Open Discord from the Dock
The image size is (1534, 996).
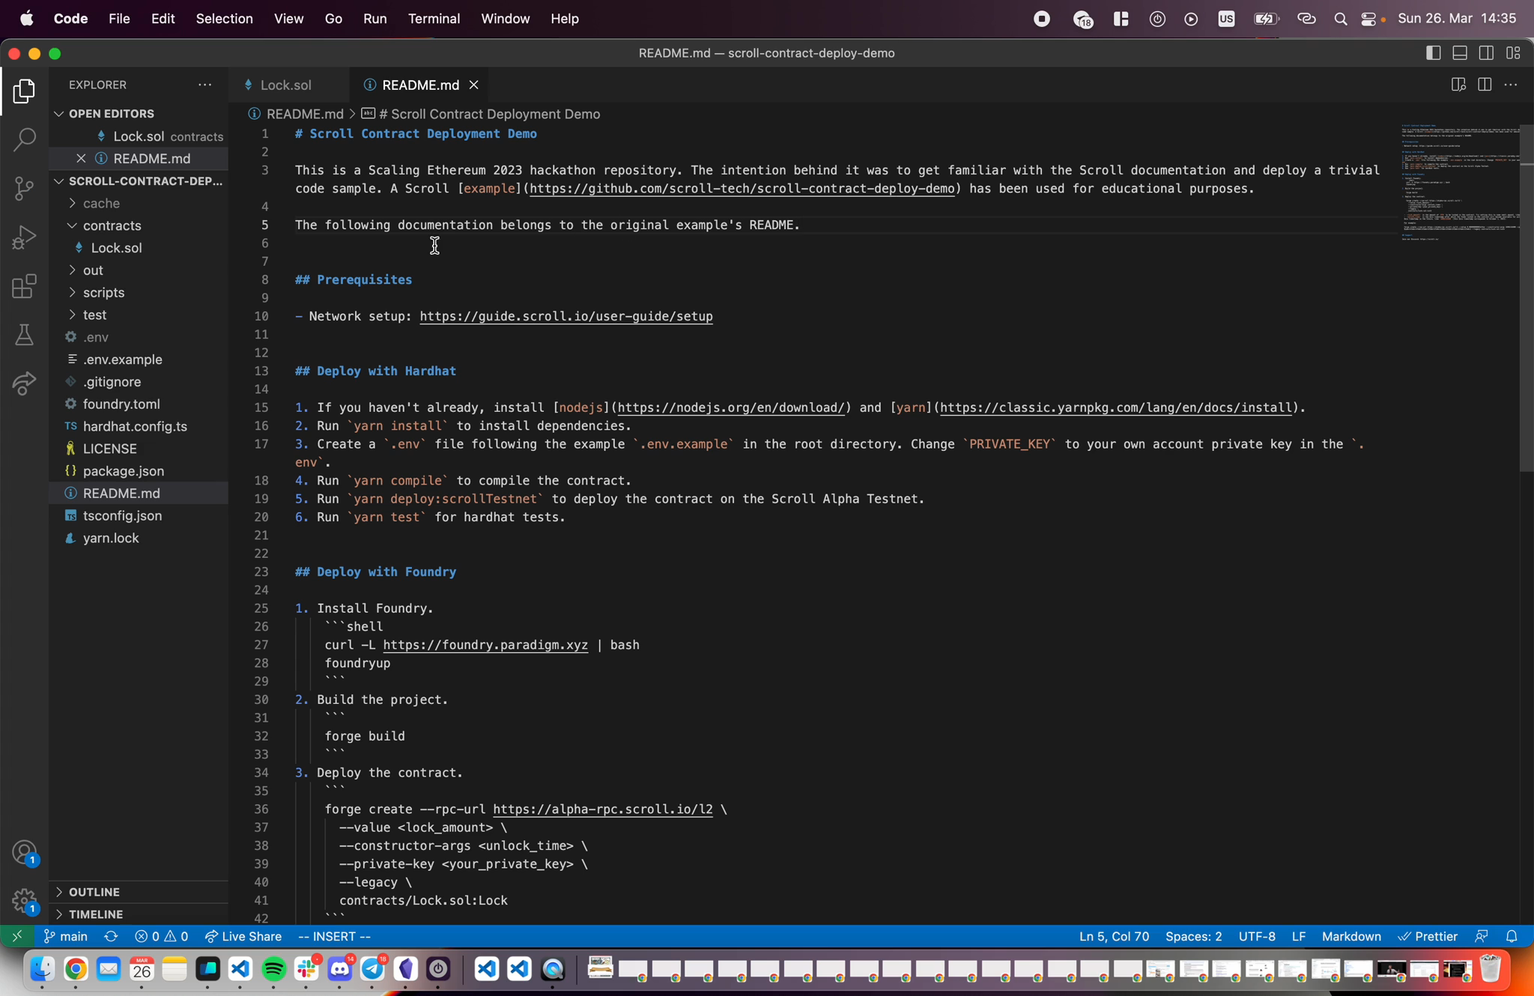point(340,969)
